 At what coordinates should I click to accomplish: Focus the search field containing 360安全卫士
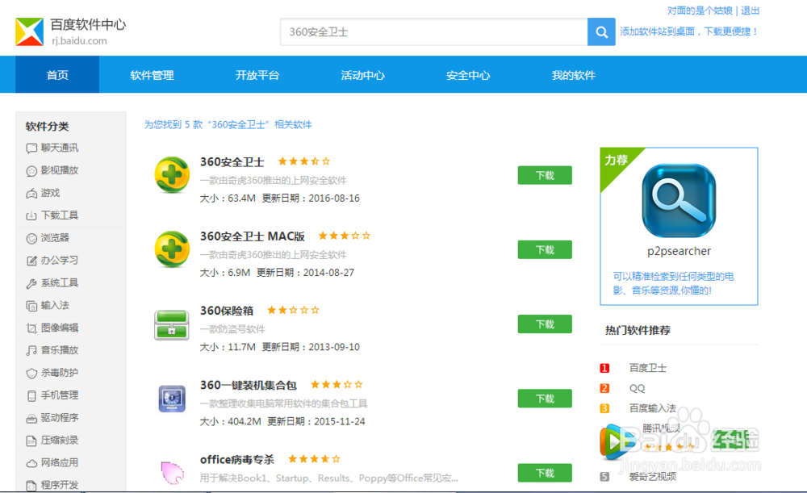point(434,32)
